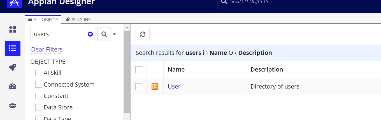Open search options dropdown arrow

(x=114, y=34)
